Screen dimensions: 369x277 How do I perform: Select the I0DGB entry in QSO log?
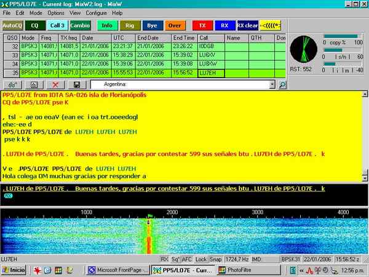point(207,46)
